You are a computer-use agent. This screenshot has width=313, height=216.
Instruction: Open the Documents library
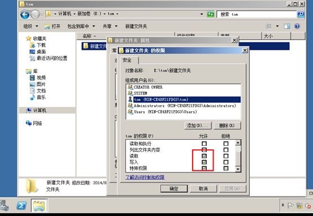point(37,90)
